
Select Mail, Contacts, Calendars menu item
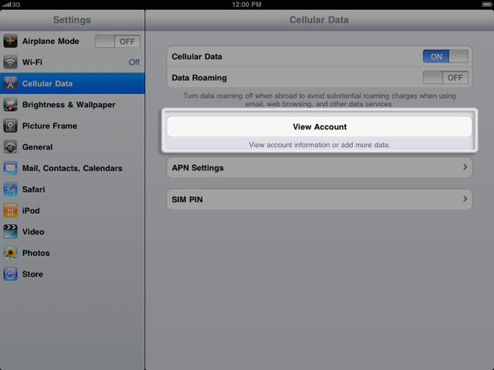point(72,168)
